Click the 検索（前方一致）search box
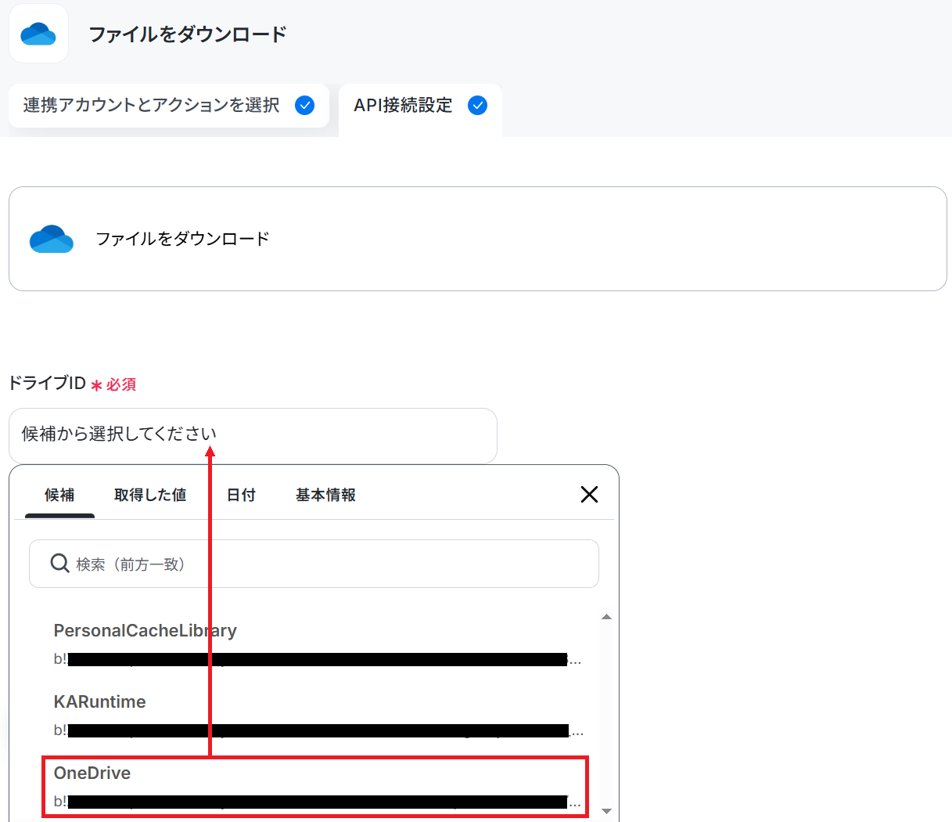This screenshot has height=822, width=952. (314, 564)
